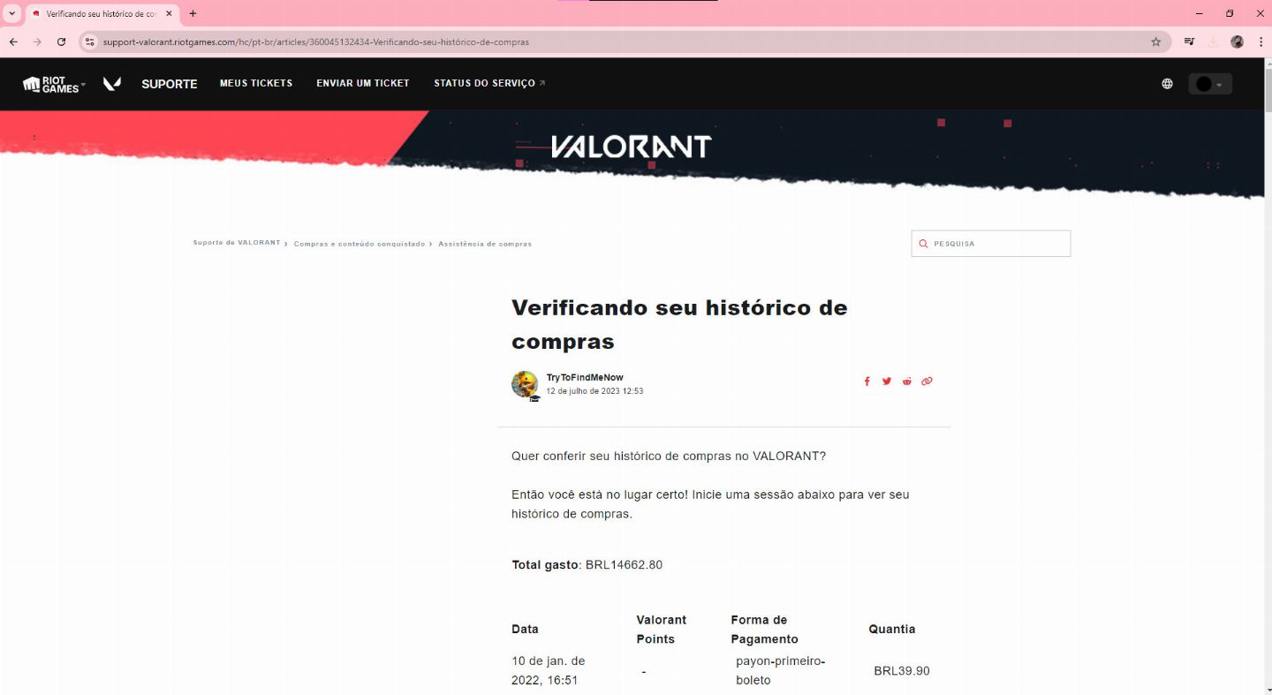This screenshot has width=1272, height=695.
Task: Share article on Facebook
Action: tap(867, 381)
